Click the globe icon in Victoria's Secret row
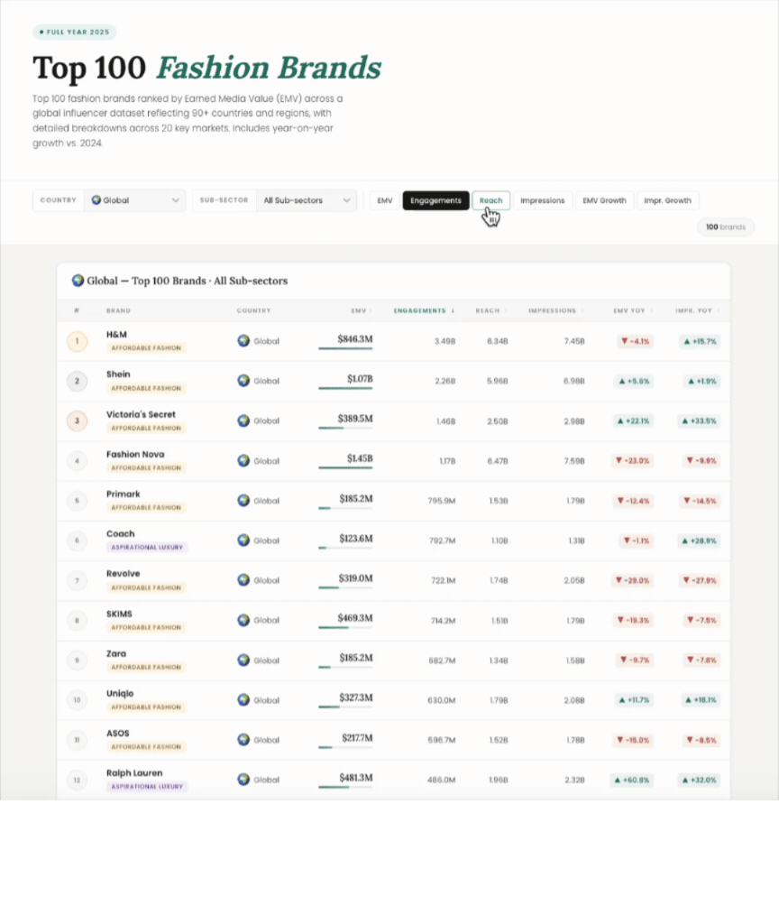This screenshot has height=924, width=779. pos(243,420)
